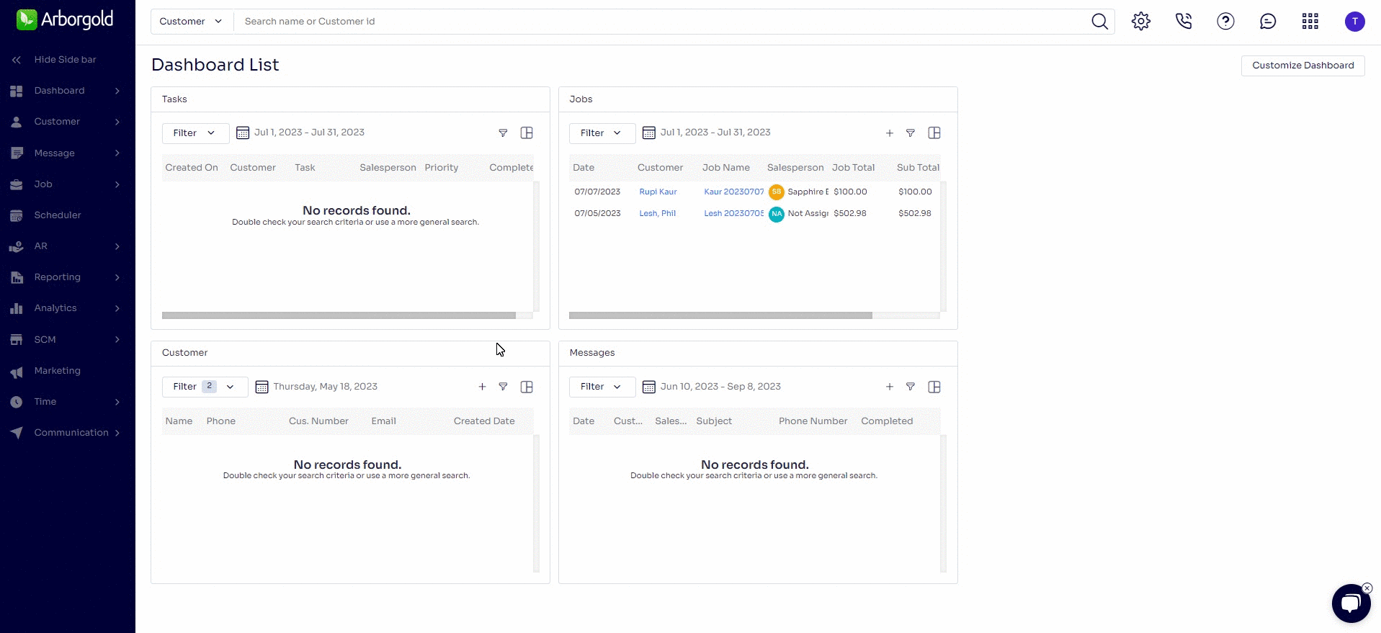Open the help question mark icon

1225,22
